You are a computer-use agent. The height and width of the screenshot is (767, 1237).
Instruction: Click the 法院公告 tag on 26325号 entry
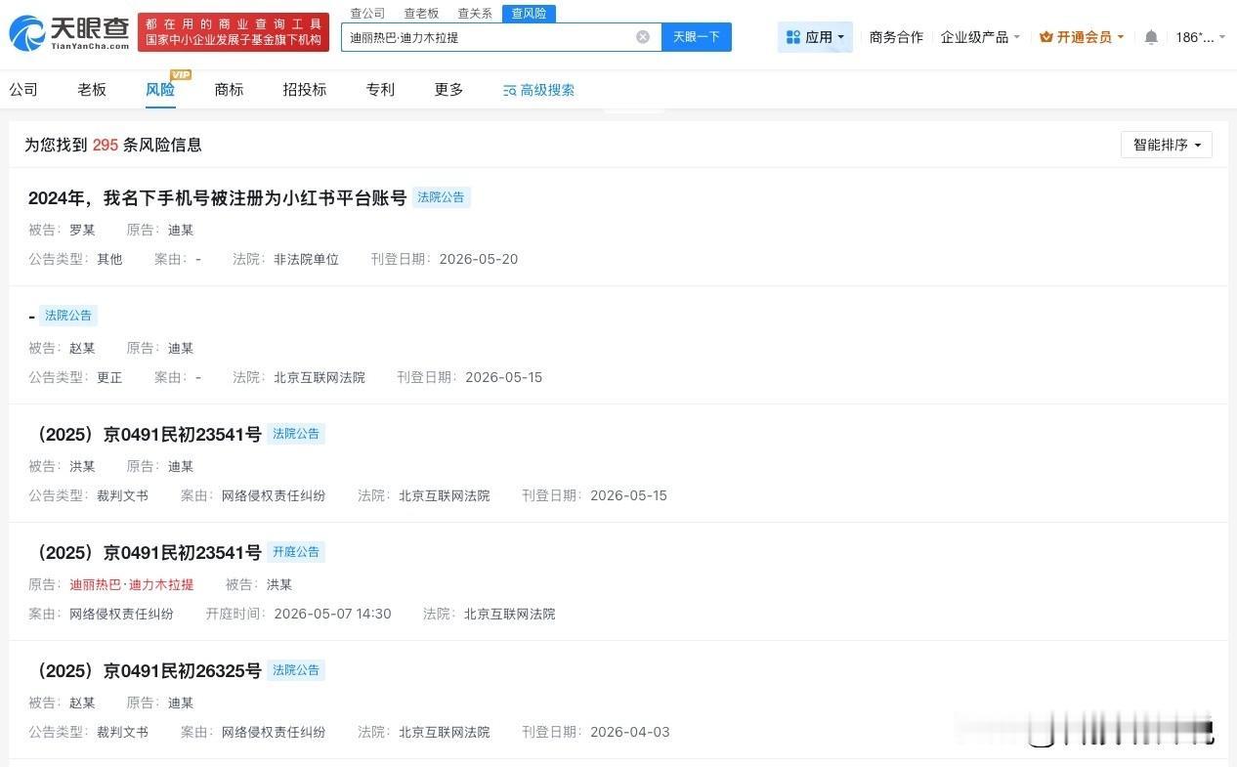click(296, 670)
